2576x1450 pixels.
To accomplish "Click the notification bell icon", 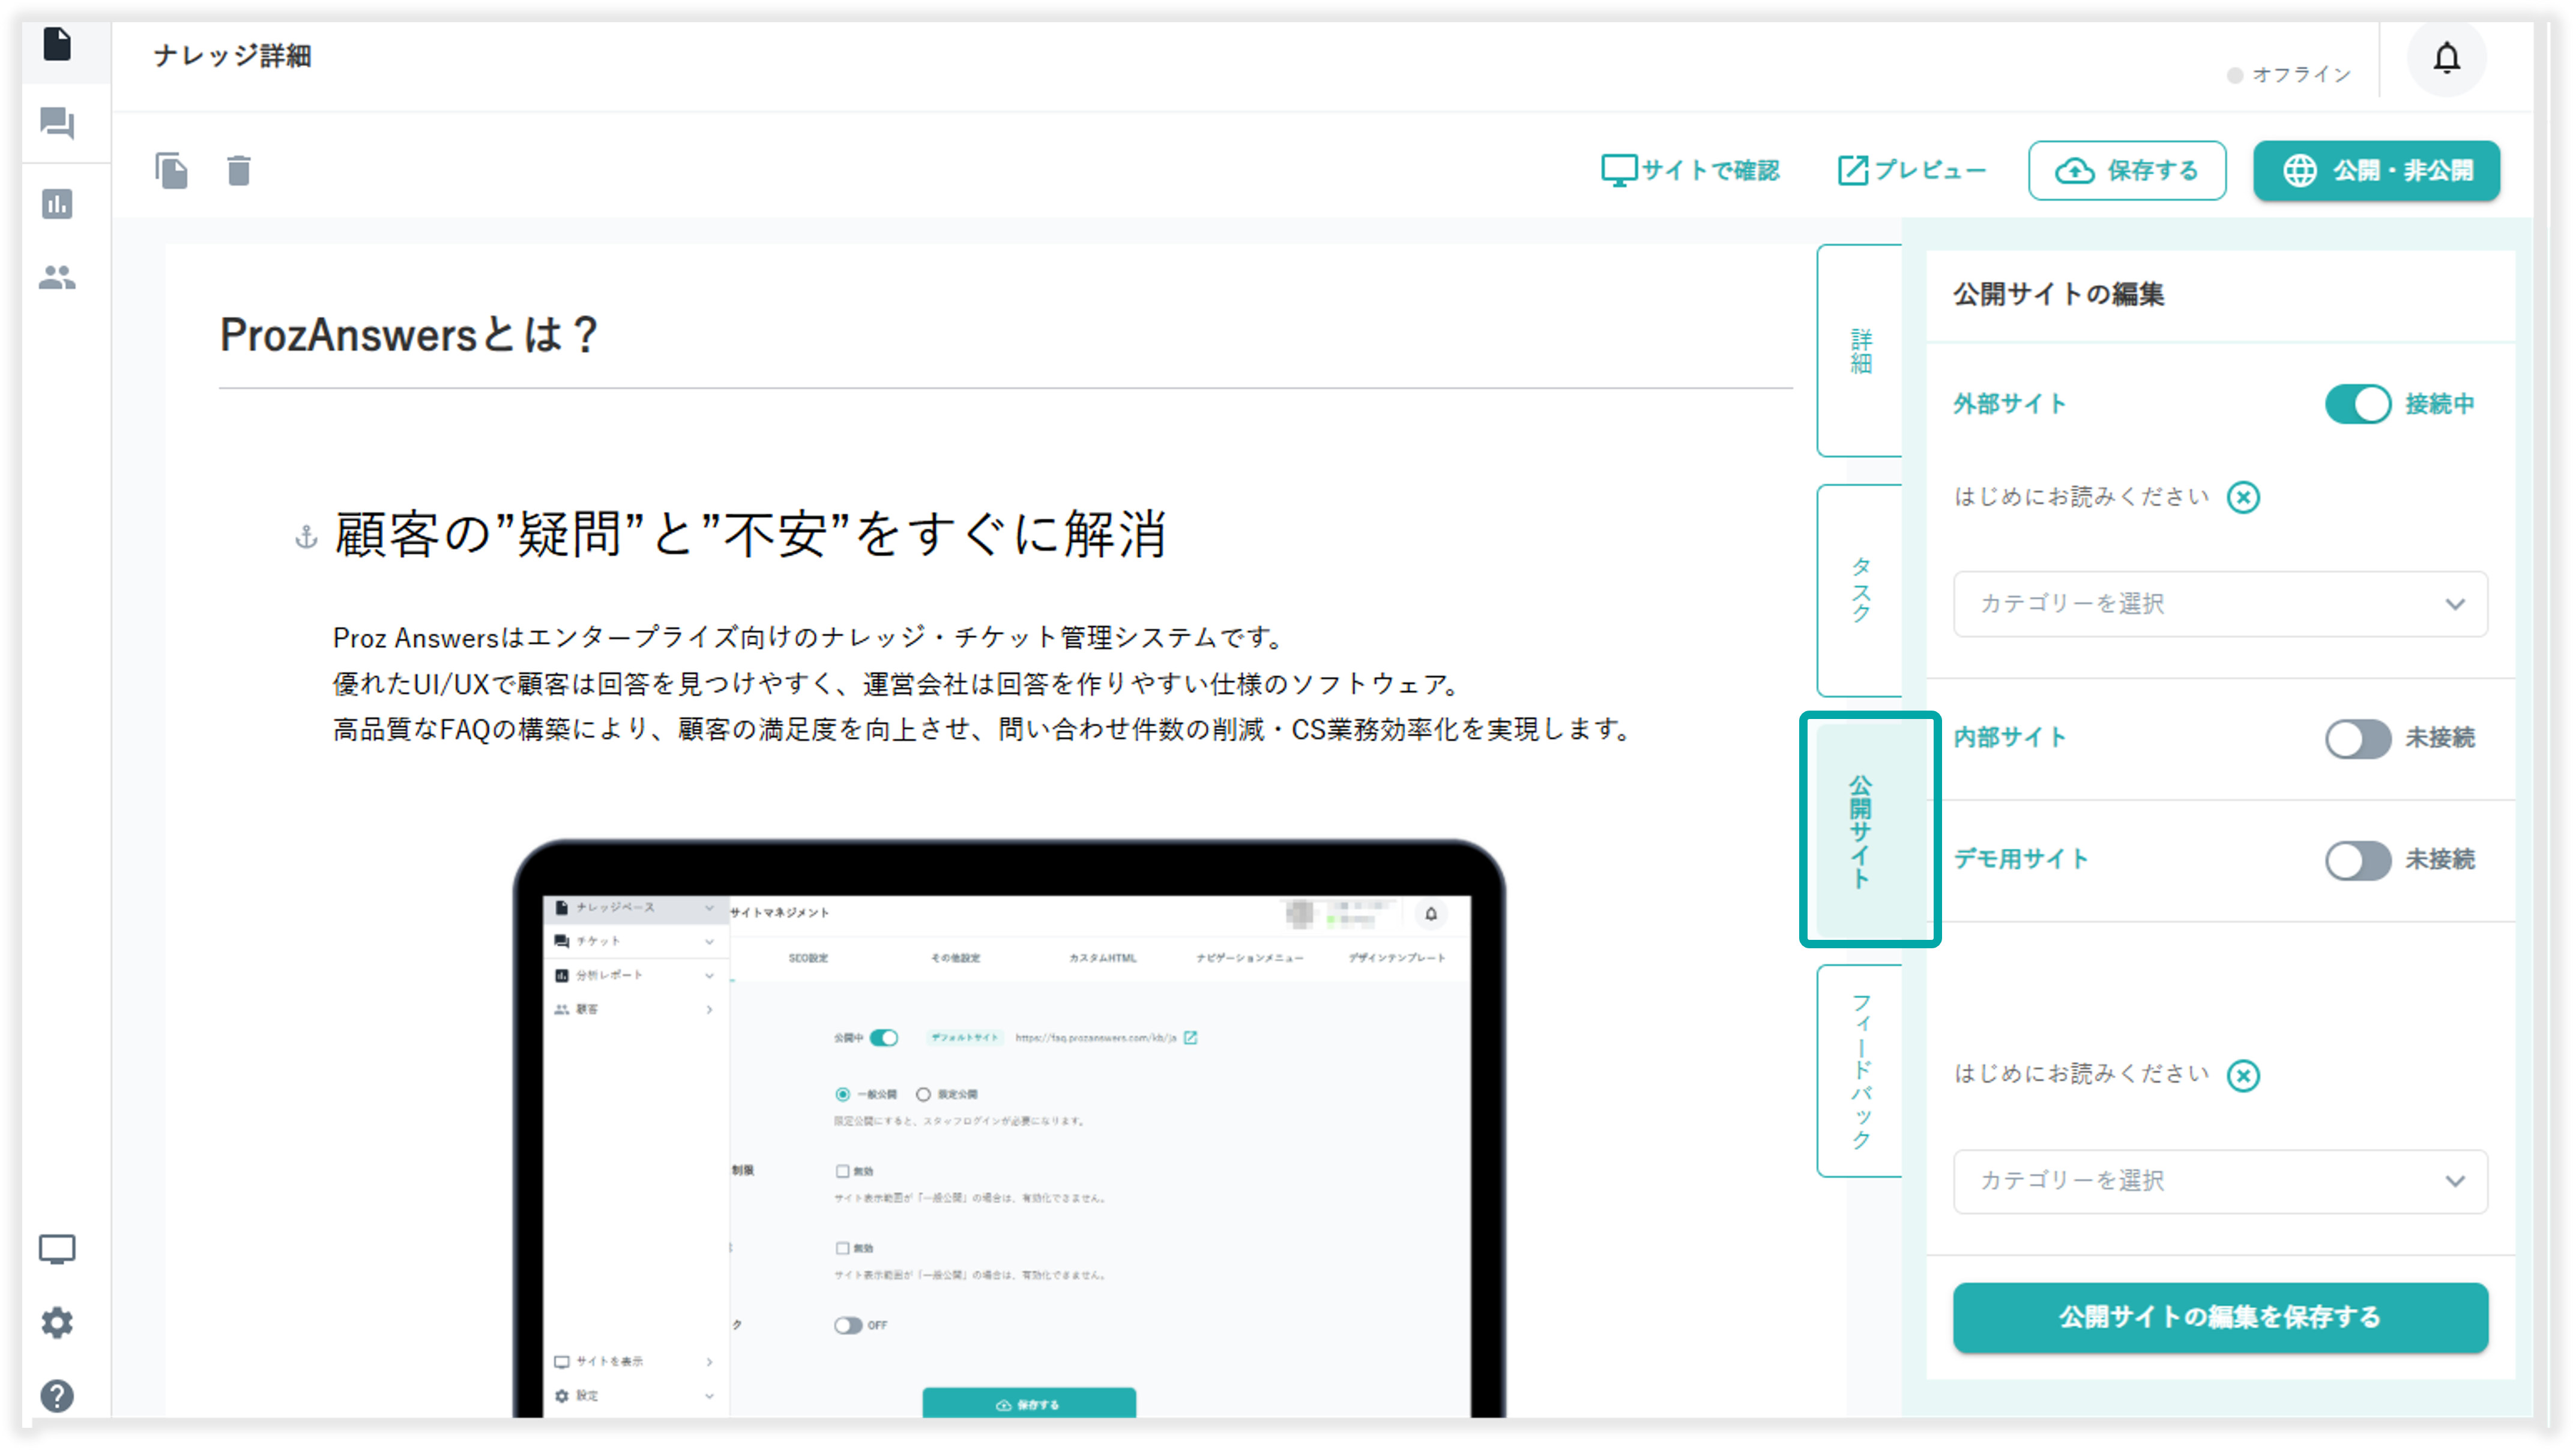I will (x=2446, y=59).
